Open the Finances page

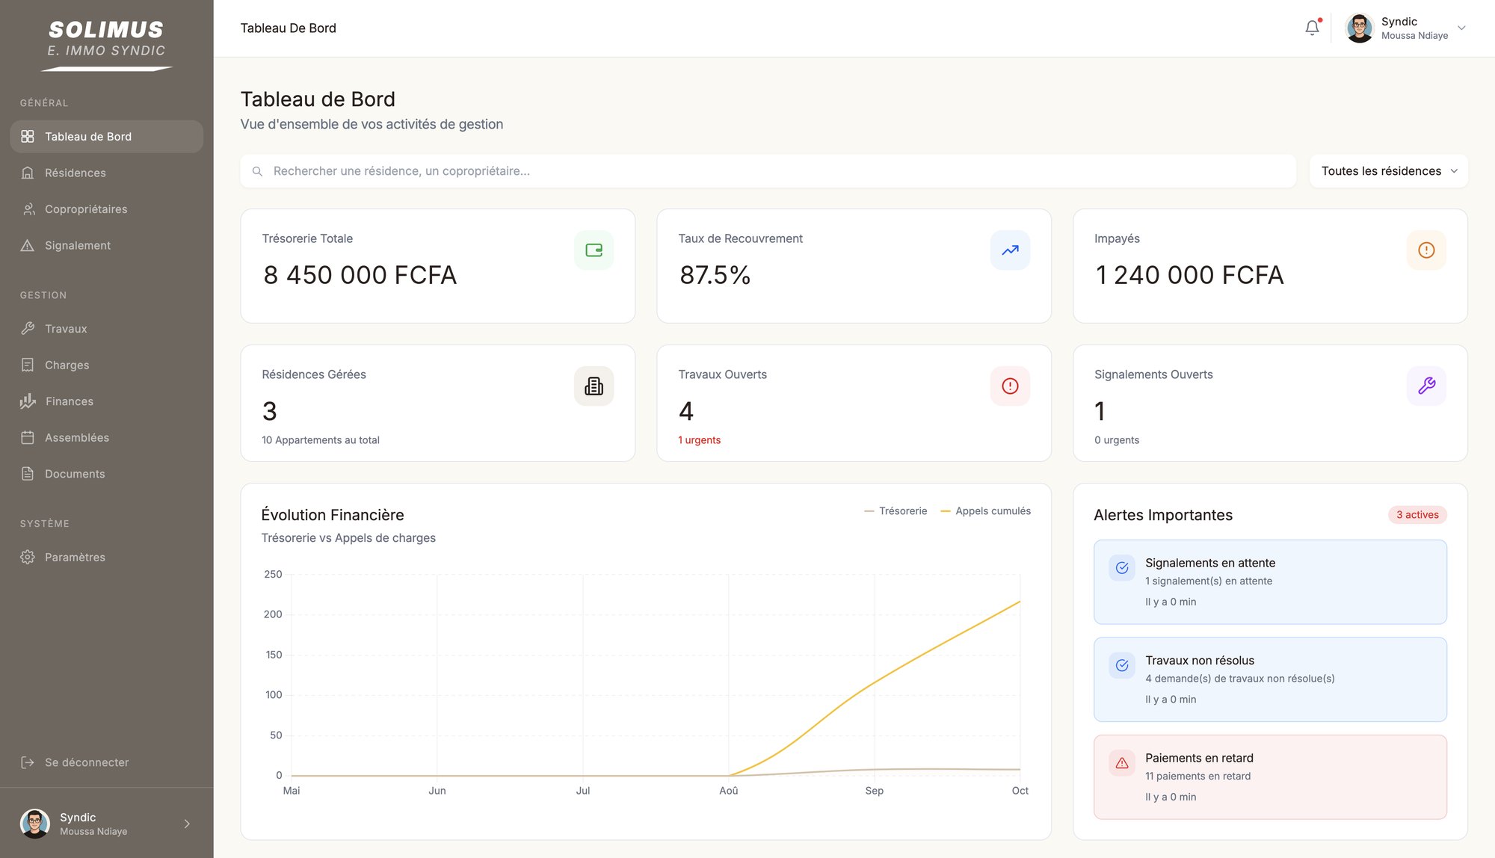[x=106, y=401]
